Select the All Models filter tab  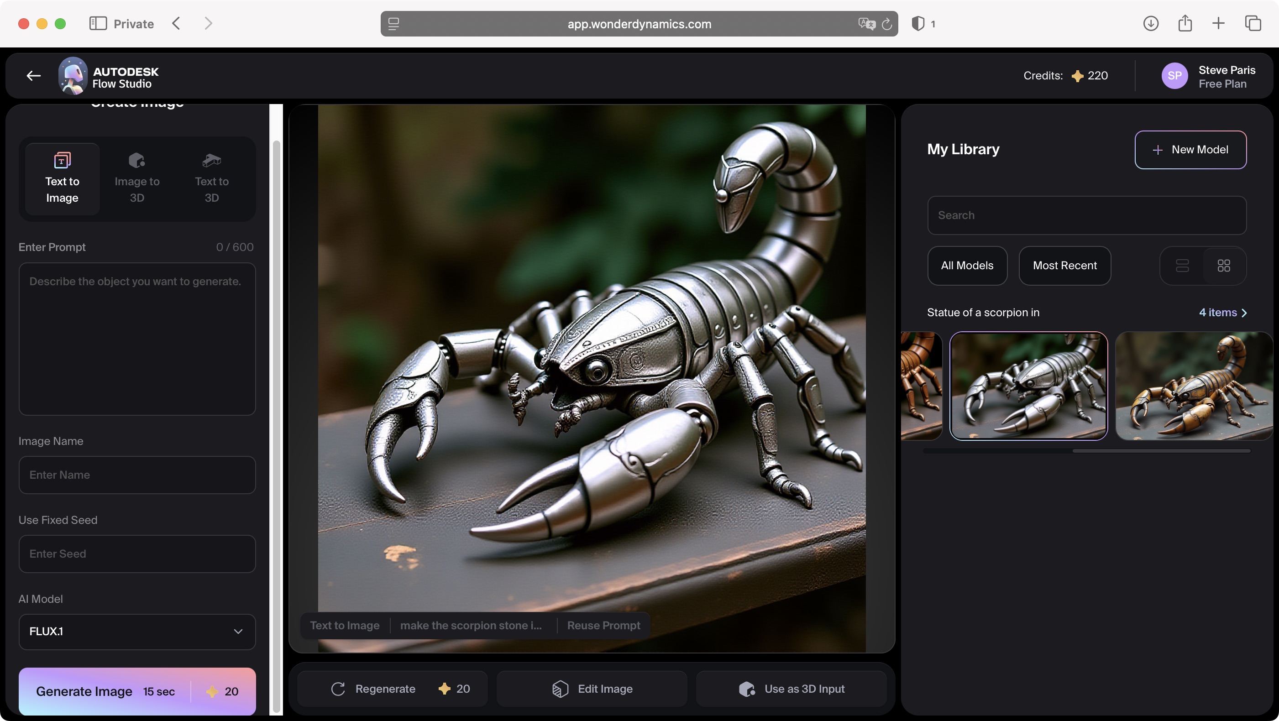[x=967, y=266]
